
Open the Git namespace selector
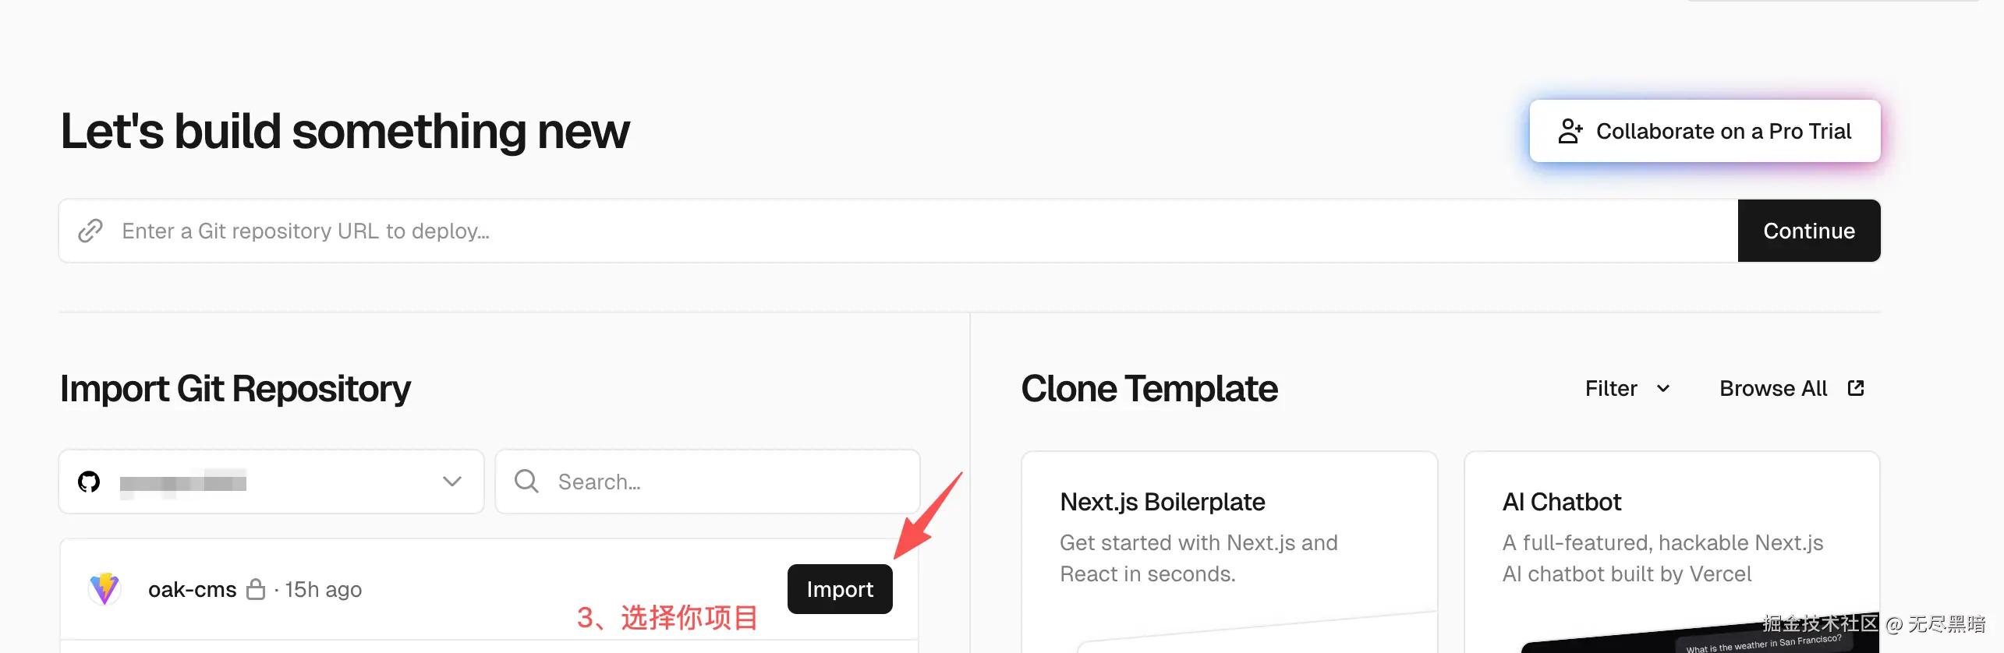click(x=270, y=482)
